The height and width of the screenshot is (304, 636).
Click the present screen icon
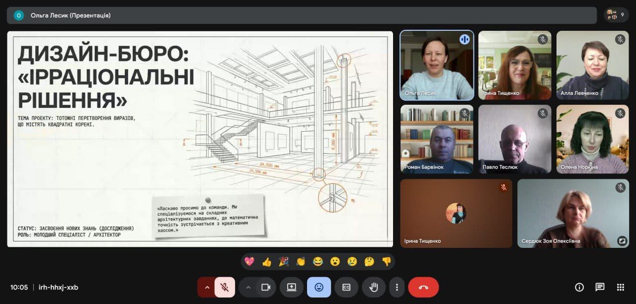pyautogui.click(x=291, y=287)
